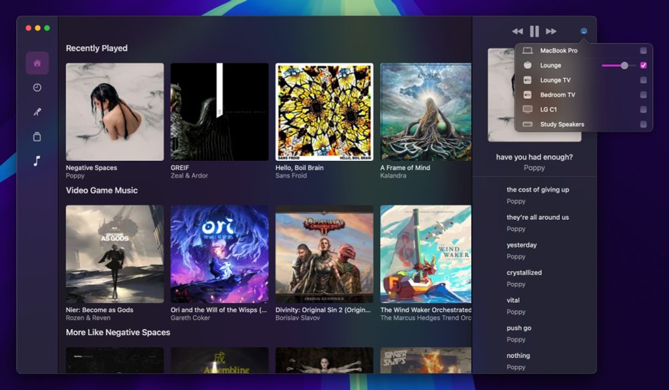Click the "Nier: Become as Gods" title

pyautogui.click(x=100, y=310)
